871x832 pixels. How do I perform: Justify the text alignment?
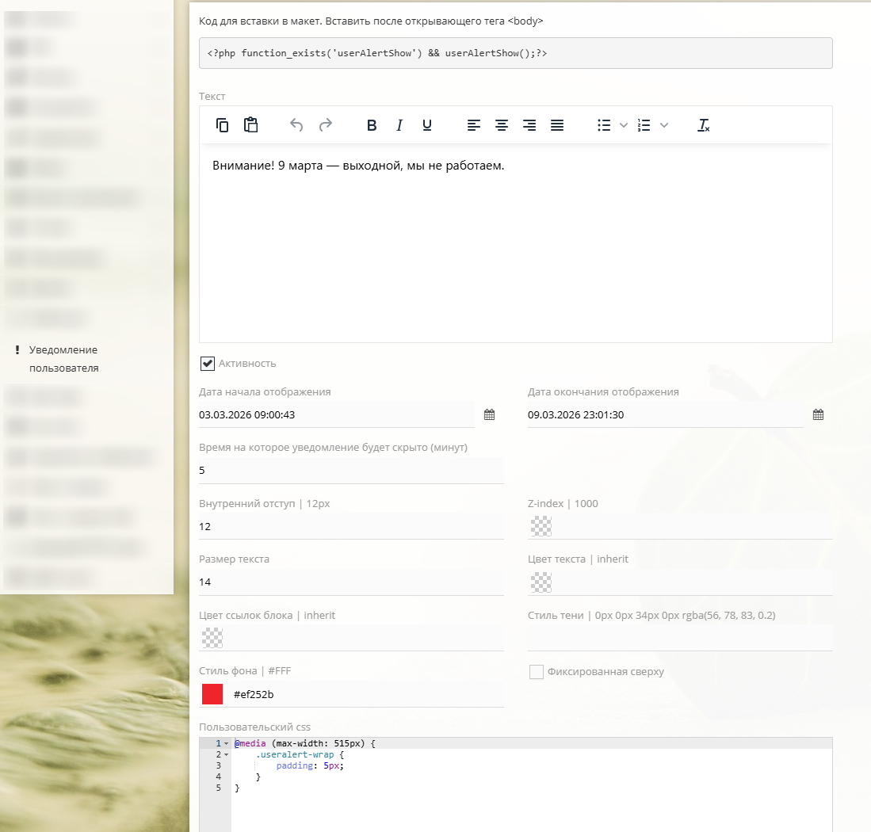pos(557,125)
